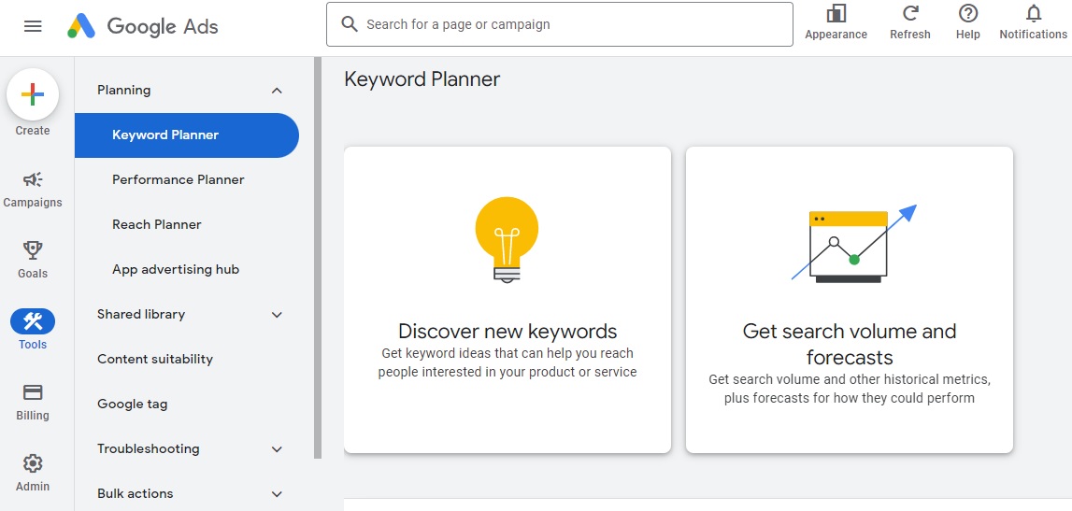The image size is (1072, 511).
Task: Expand the Bulk actions section
Action: 277,494
